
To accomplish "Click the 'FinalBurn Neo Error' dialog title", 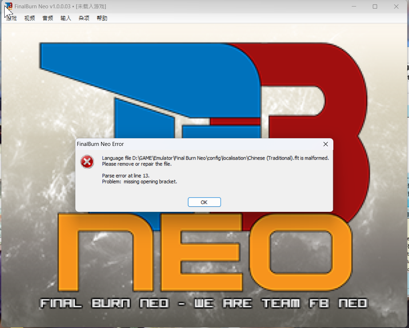I will (x=100, y=144).
